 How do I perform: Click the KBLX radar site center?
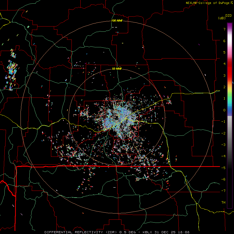point(117,117)
